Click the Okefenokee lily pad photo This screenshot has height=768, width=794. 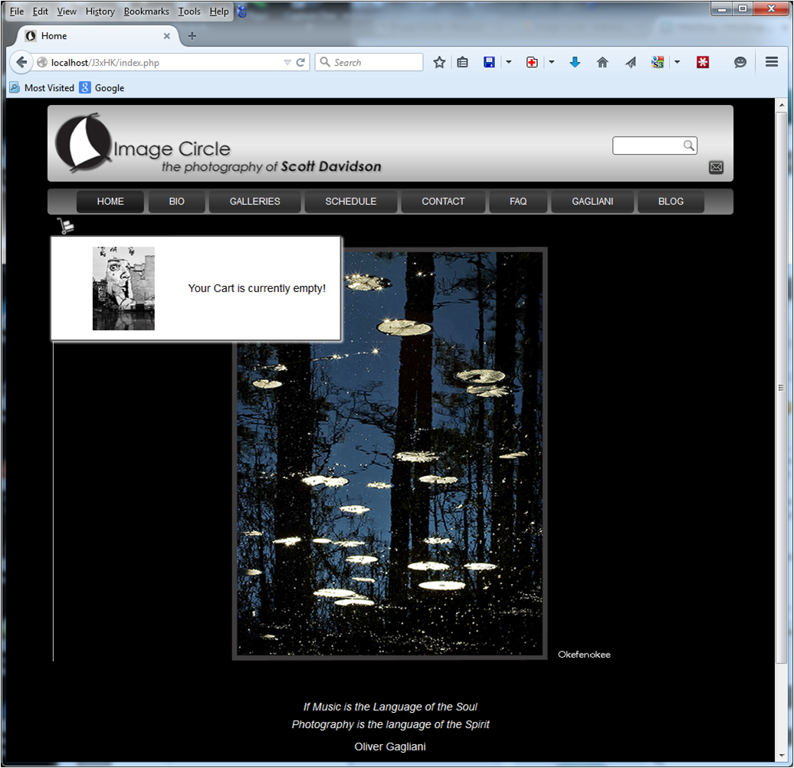click(x=390, y=454)
